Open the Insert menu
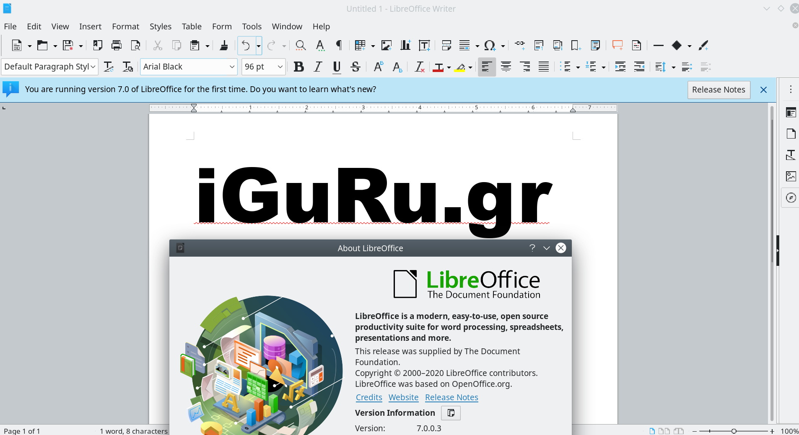 [90, 26]
